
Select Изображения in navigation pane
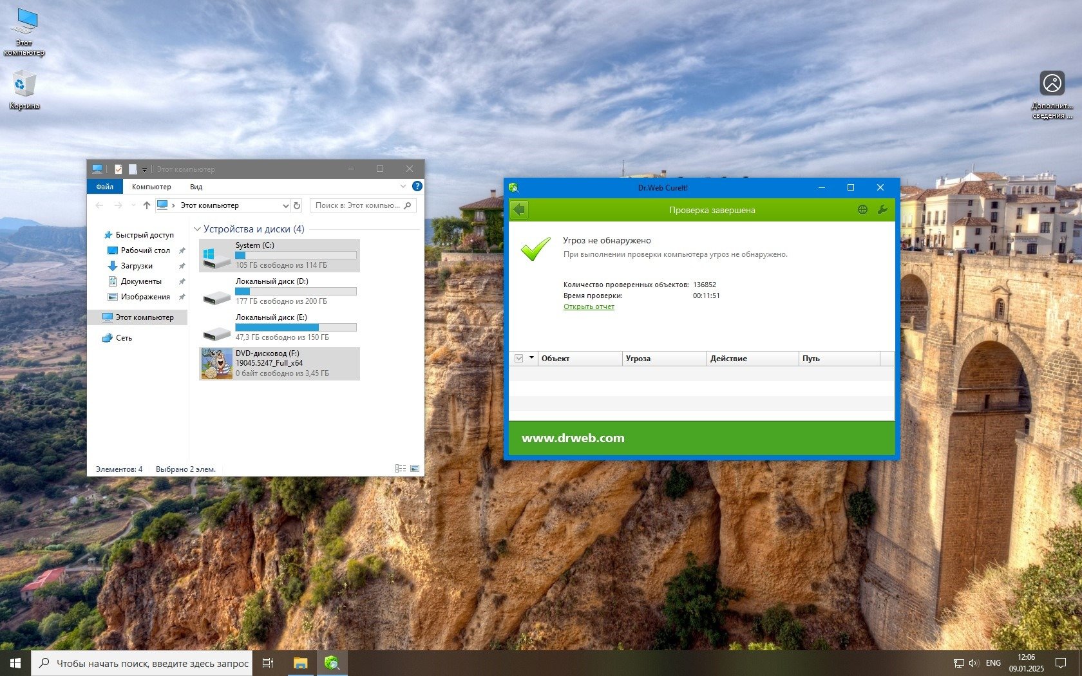click(x=146, y=297)
